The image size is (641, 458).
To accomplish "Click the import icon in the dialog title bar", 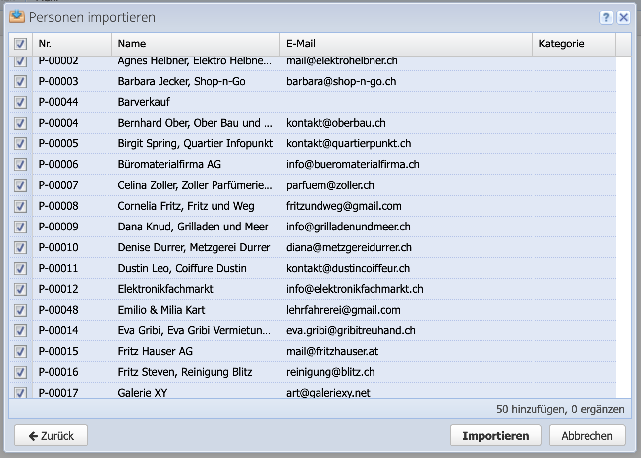I will click(x=18, y=17).
